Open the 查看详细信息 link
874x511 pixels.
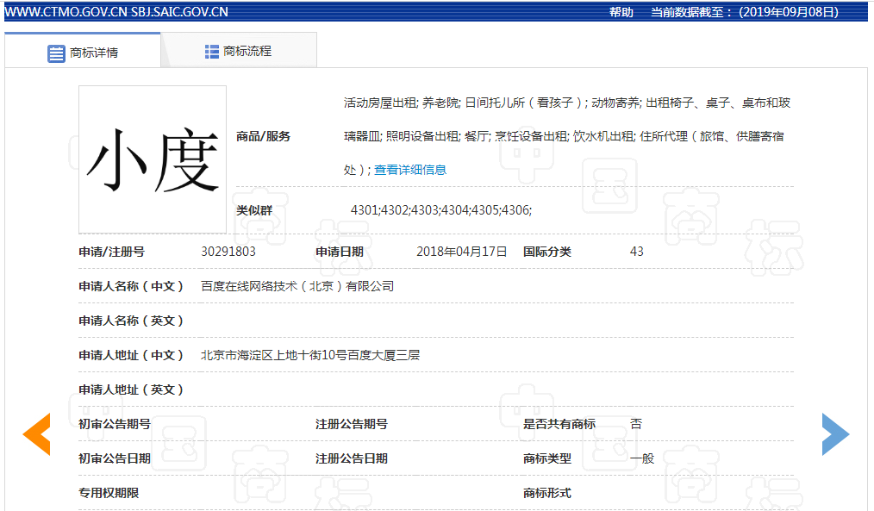pos(410,170)
